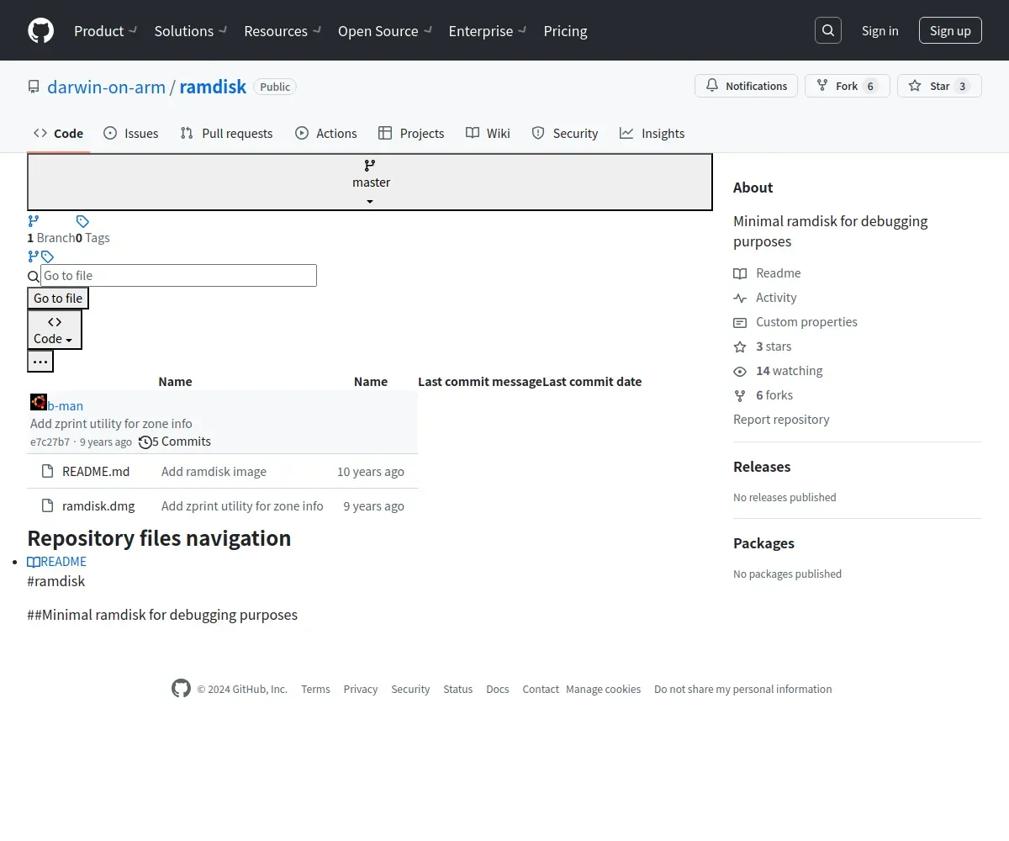This screenshot has width=1009, height=841.
Task: Open ramdisk.dmg row commit message link
Action: coord(242,505)
